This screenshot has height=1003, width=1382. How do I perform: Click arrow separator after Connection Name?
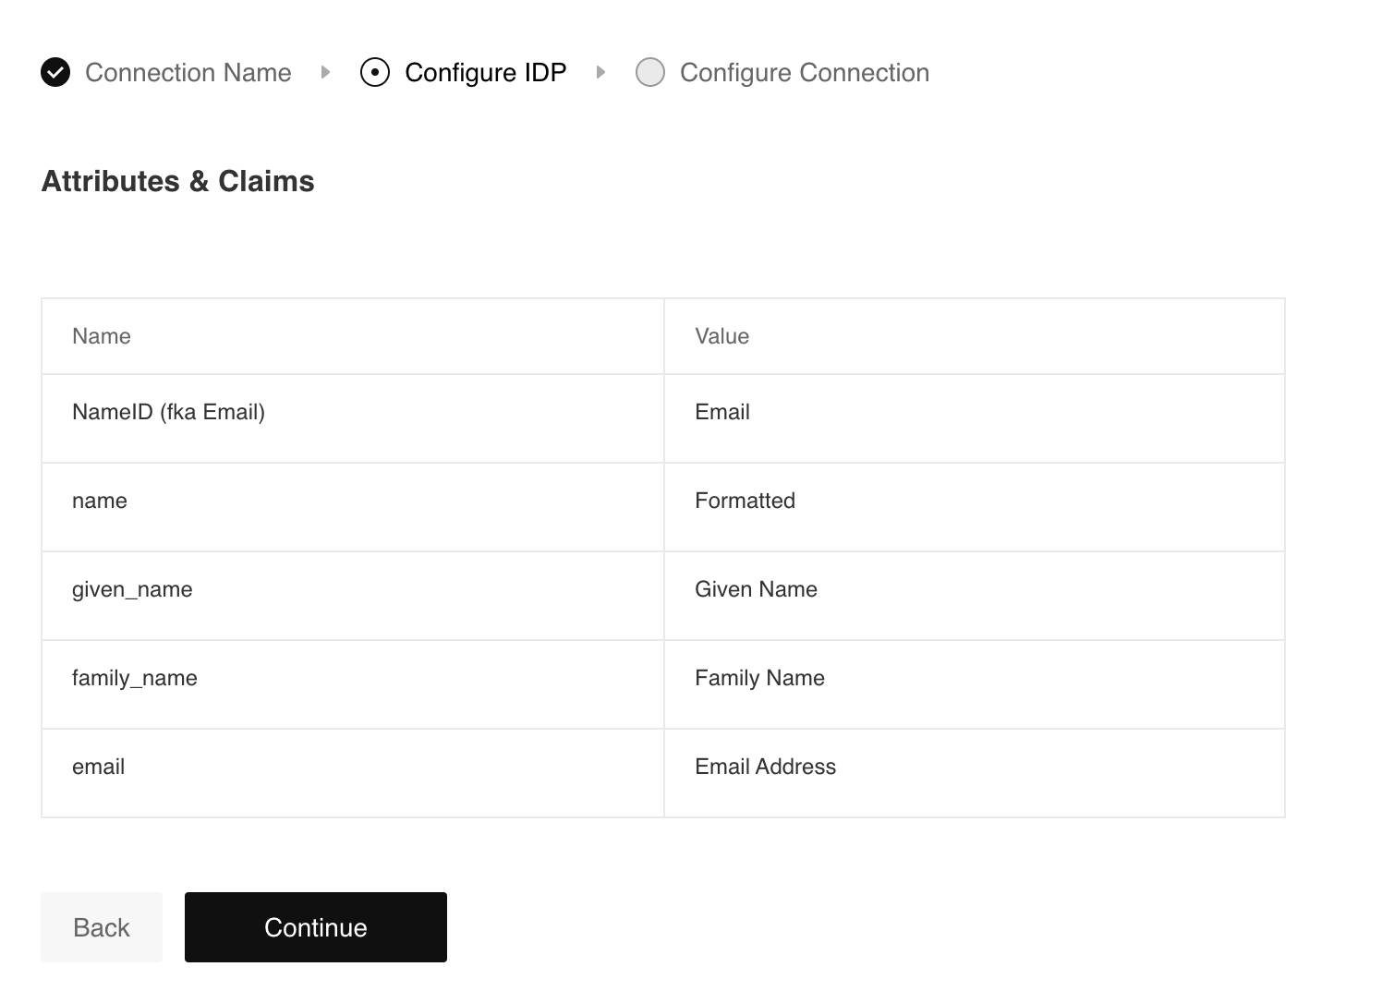(x=325, y=72)
